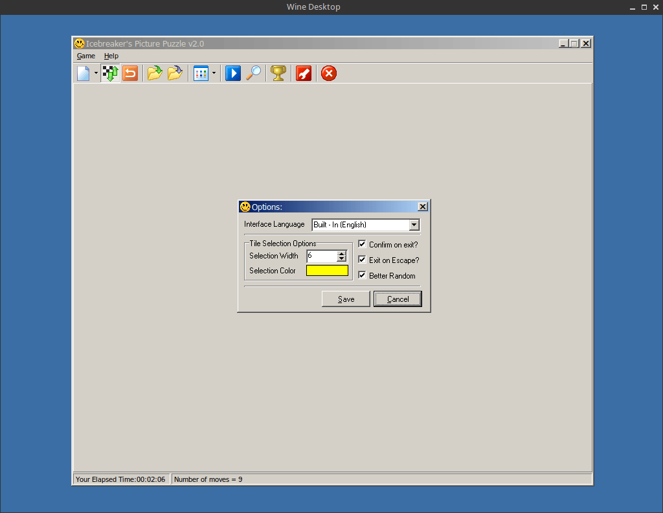Open the Game menu

tap(86, 56)
